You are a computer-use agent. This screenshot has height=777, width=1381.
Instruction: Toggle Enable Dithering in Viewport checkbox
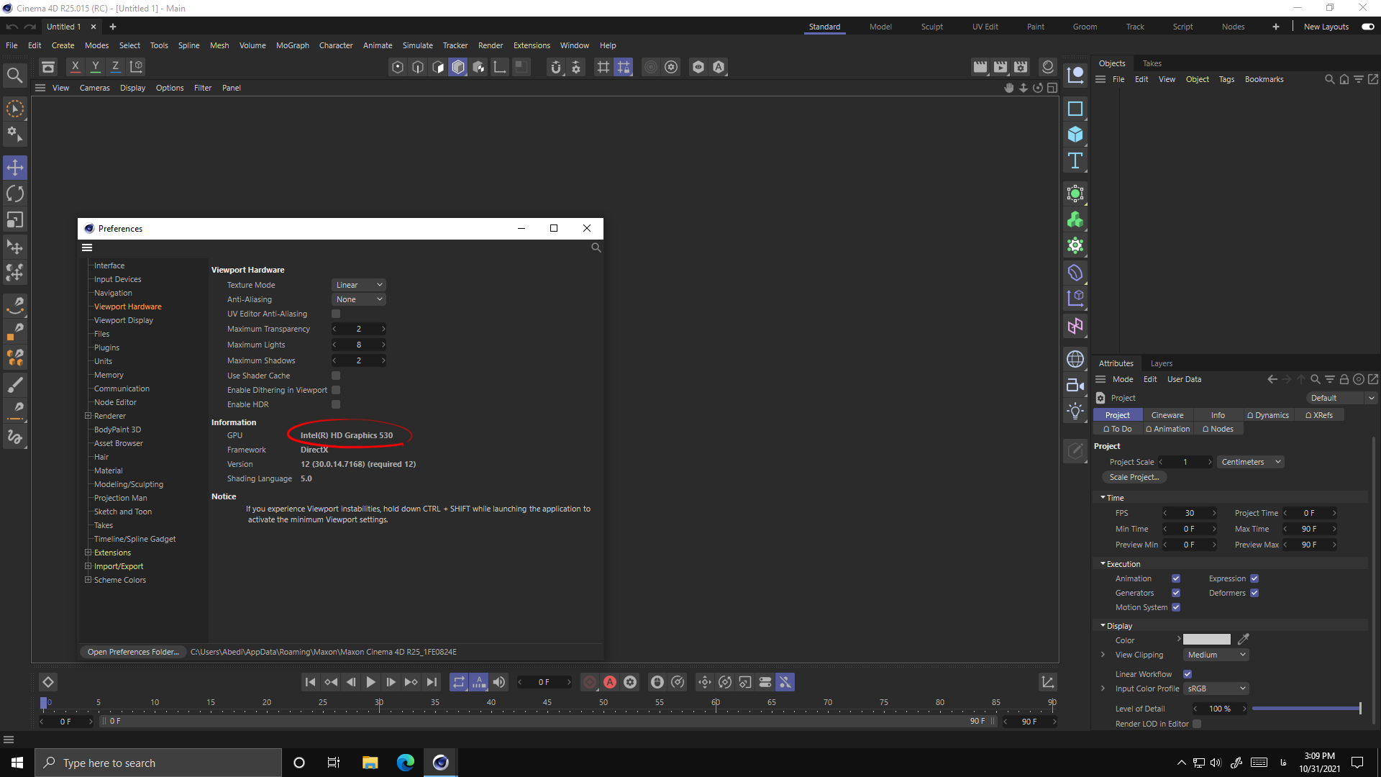pyautogui.click(x=336, y=390)
